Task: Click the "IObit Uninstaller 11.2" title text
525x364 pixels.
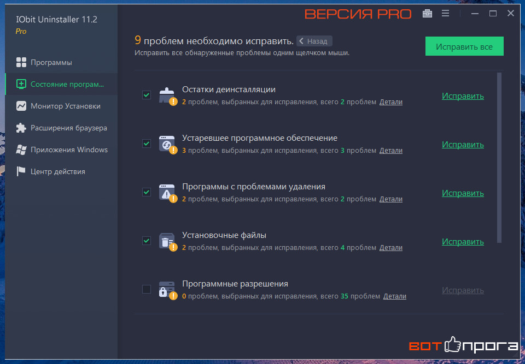Action: coord(56,20)
